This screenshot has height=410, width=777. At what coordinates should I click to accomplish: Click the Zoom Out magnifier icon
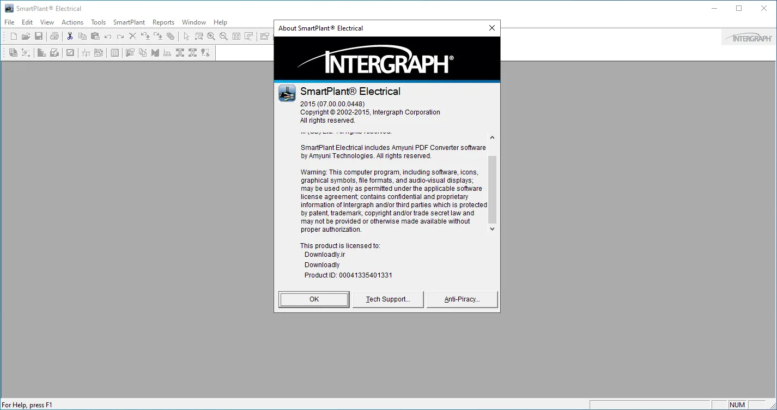[224, 37]
